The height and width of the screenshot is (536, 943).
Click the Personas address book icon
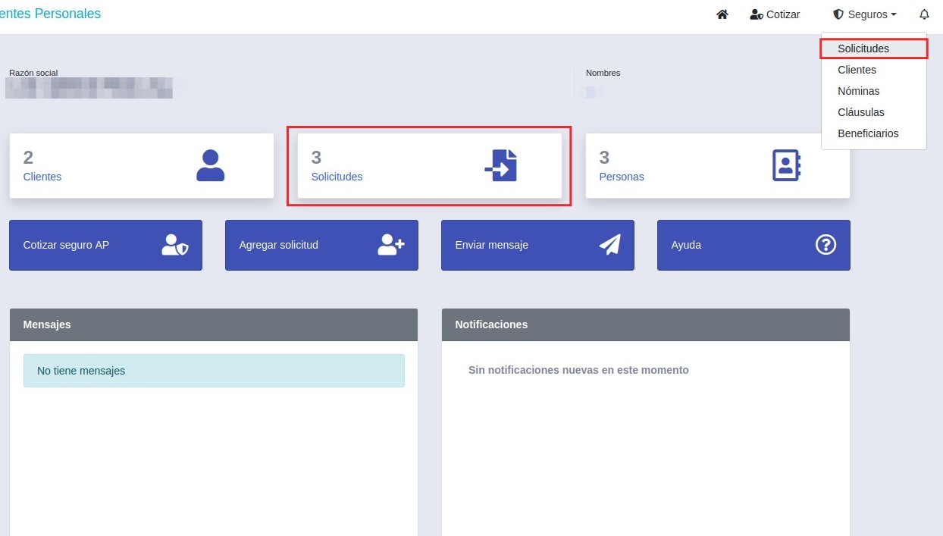coord(786,165)
